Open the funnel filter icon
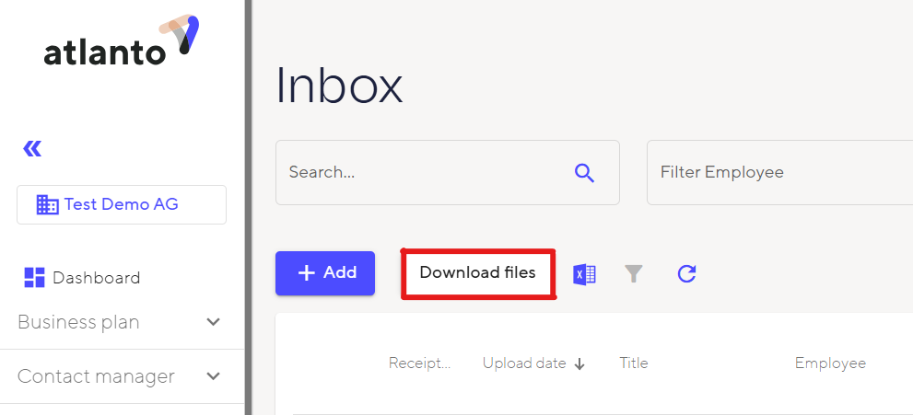Viewport: 913px width, 415px height. tap(633, 273)
